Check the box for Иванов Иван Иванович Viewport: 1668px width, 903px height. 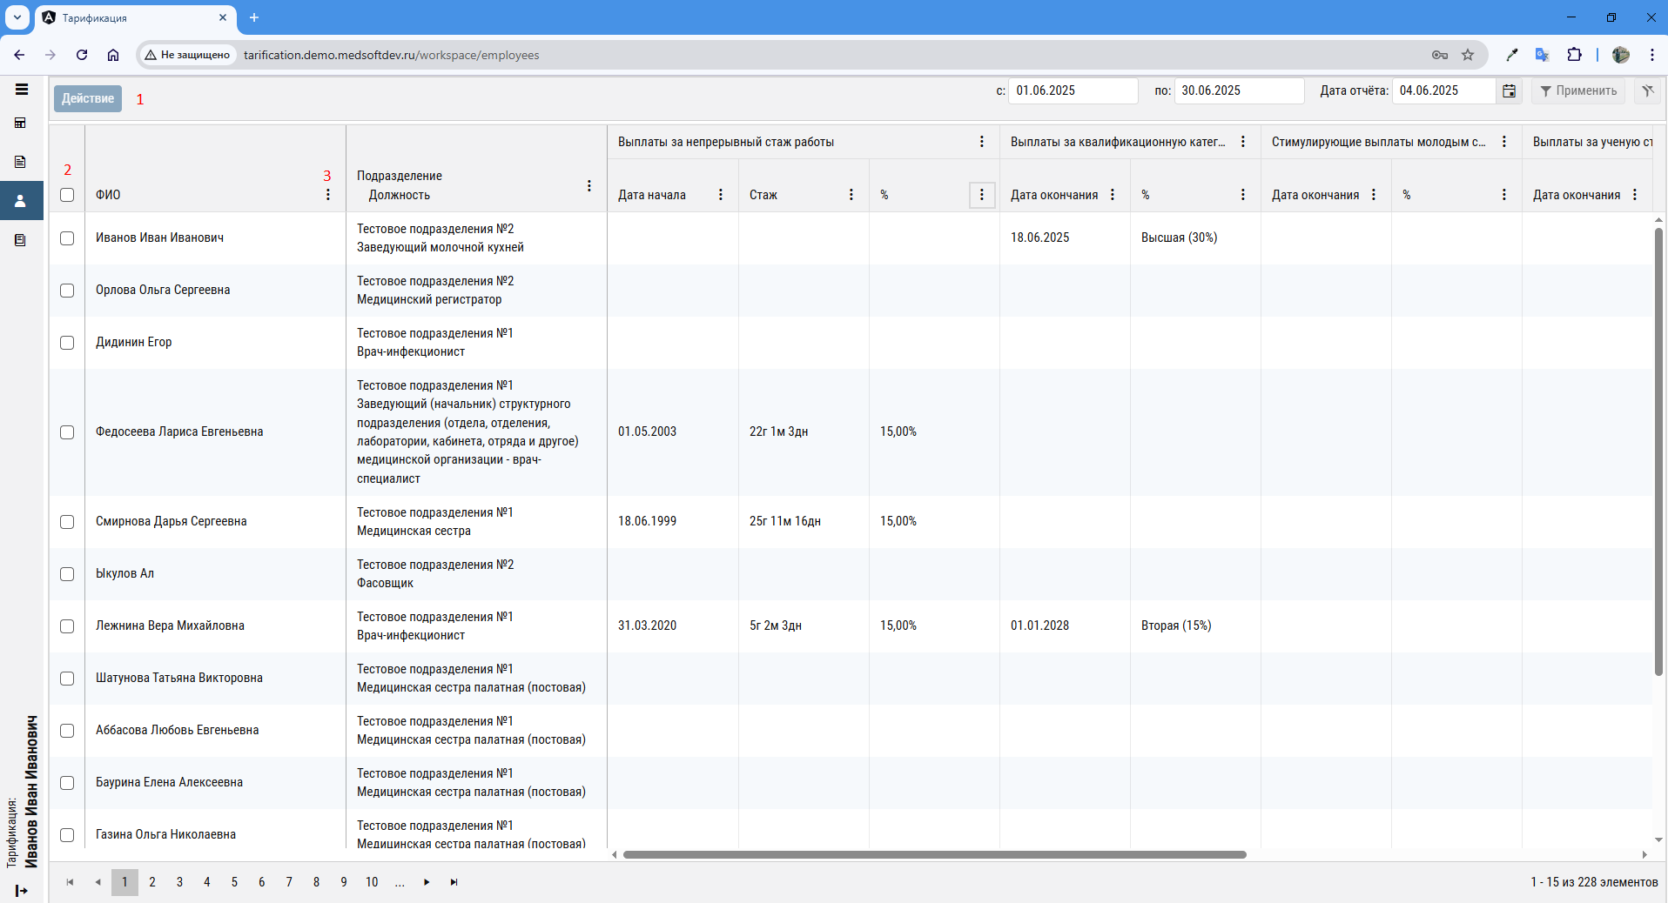67,238
